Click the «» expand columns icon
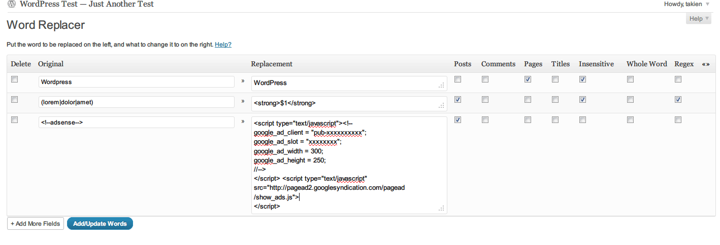Viewport: 720px width, 245px height. point(705,64)
